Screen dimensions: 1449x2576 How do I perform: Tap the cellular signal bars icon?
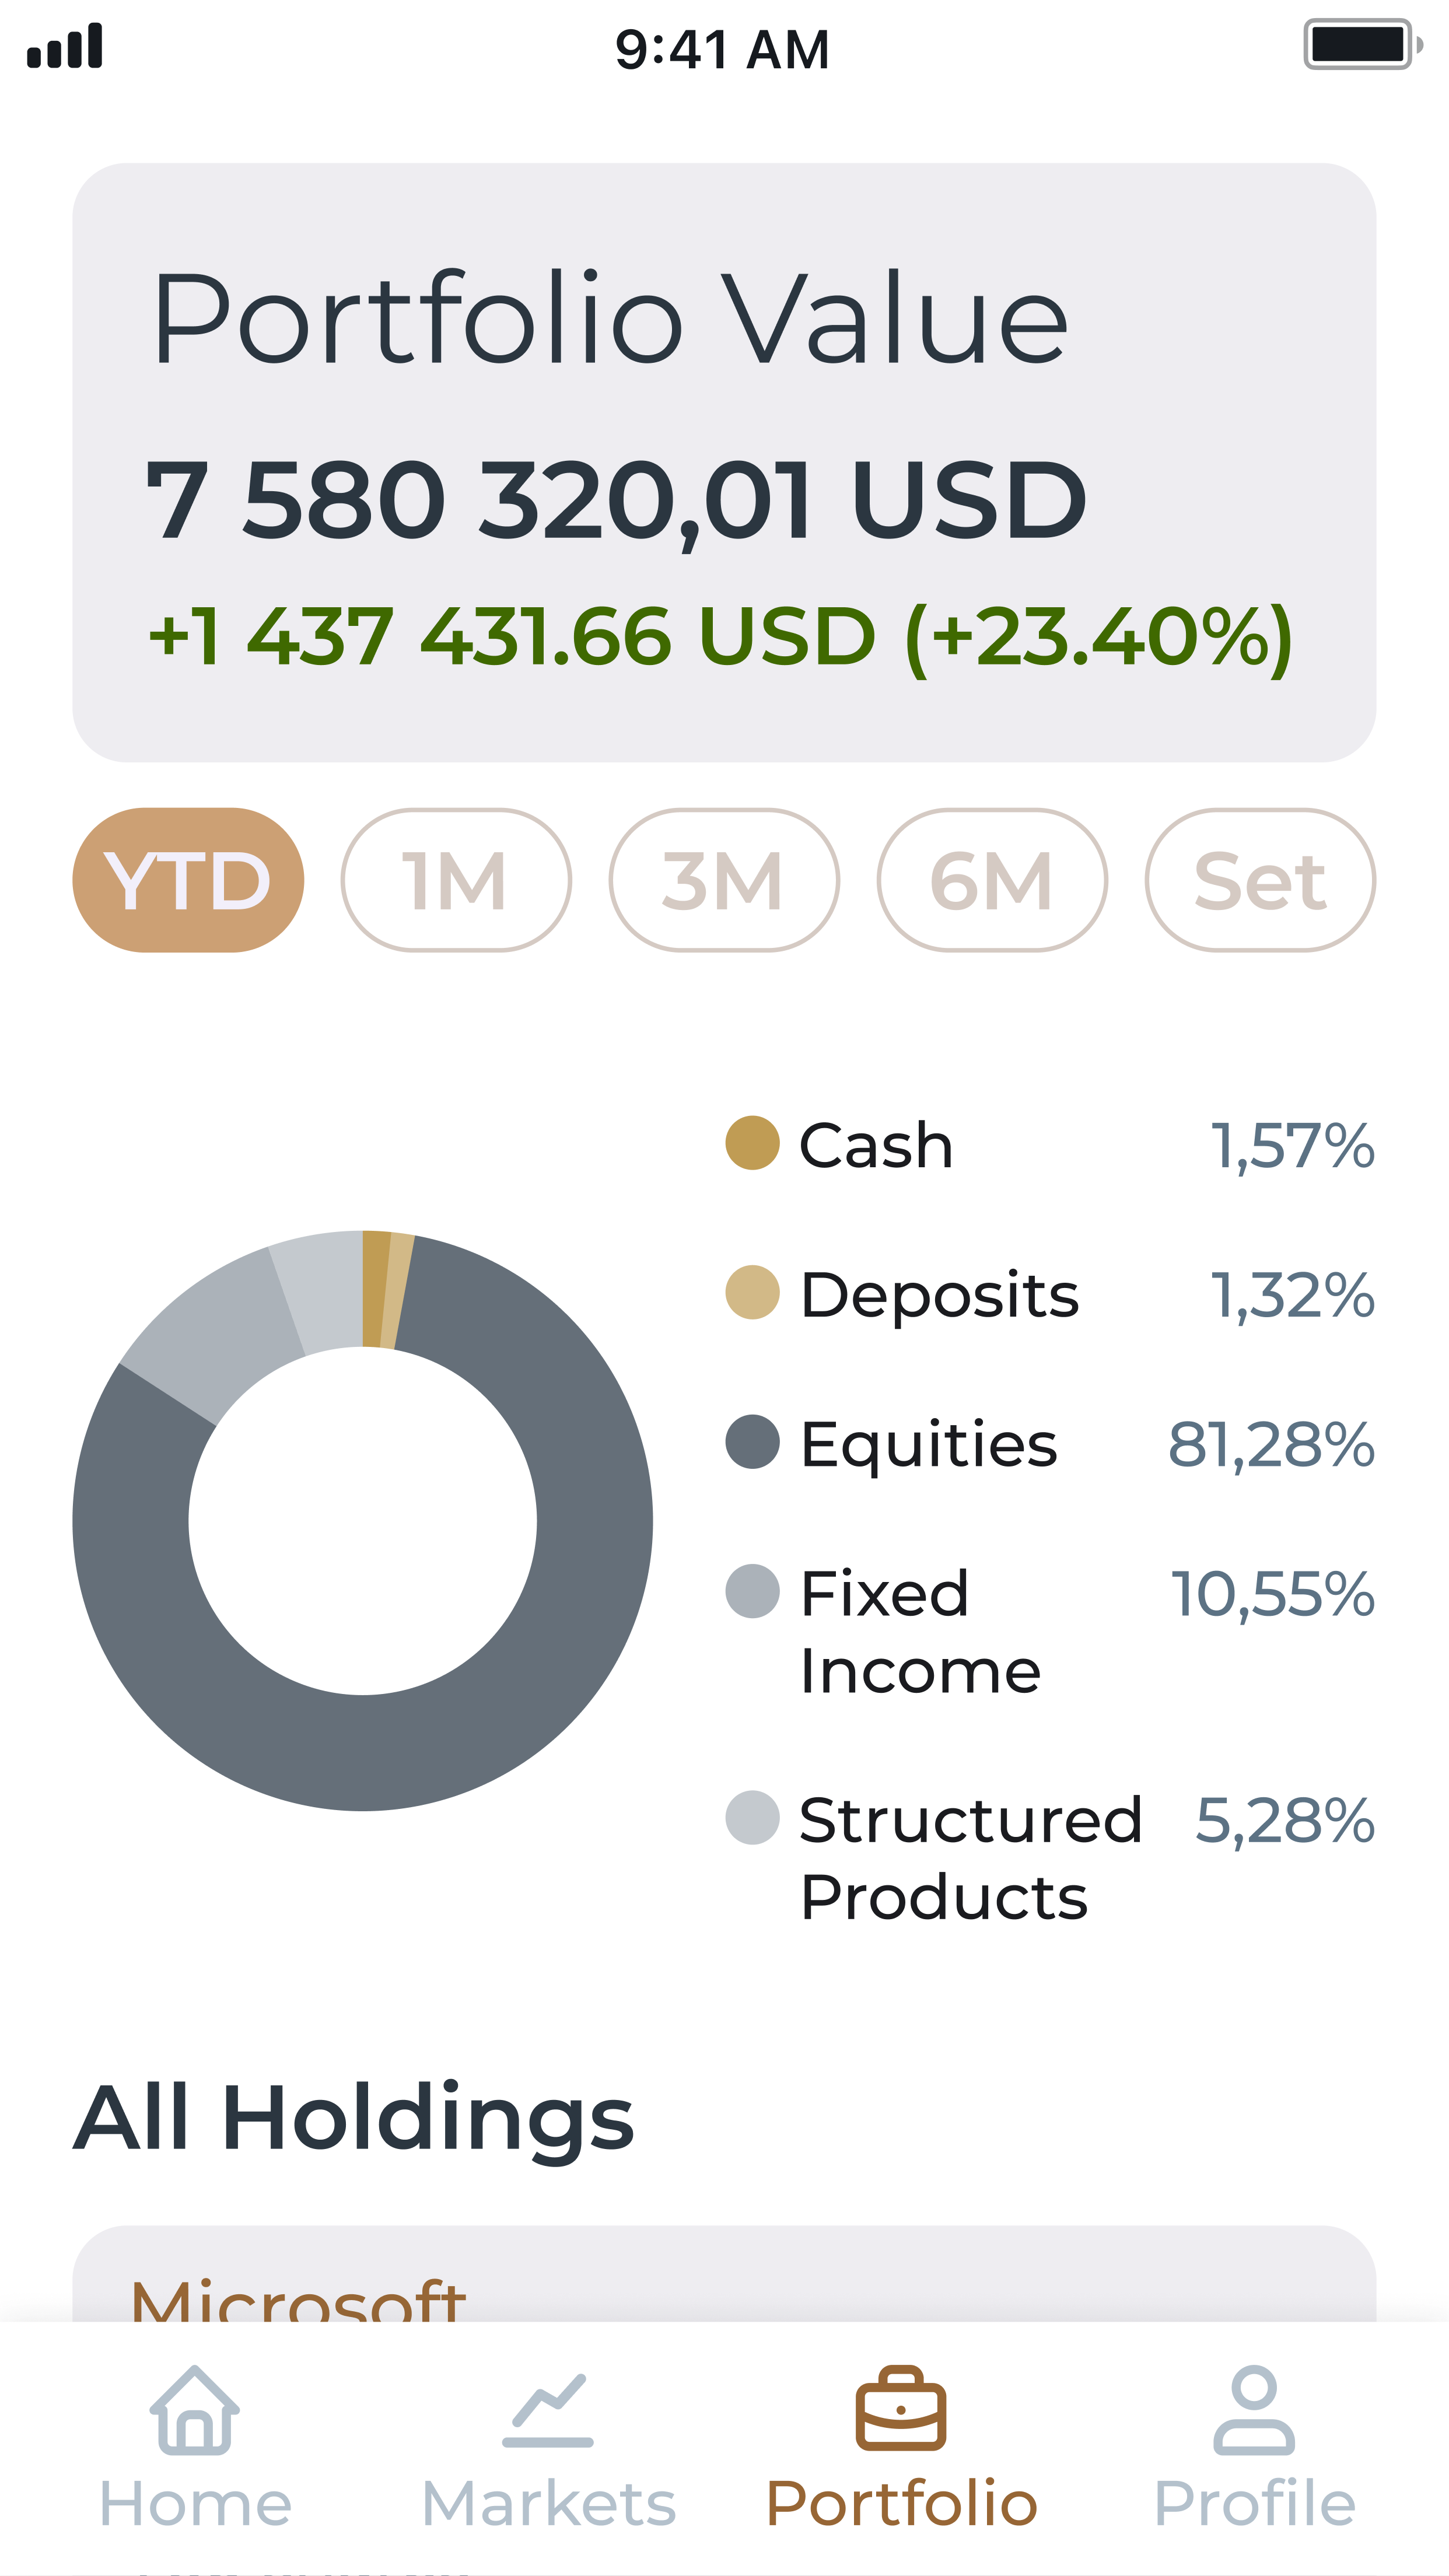(65, 46)
